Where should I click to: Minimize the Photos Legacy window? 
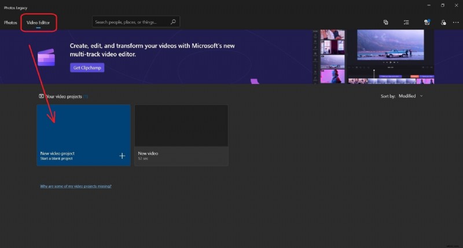click(x=429, y=5)
